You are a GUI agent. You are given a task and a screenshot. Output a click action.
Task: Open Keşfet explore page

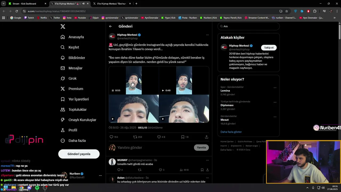[x=70, y=47]
